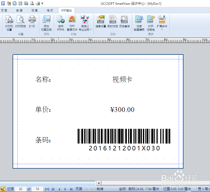This screenshot has width=210, height=192.
Task: Select the 单价: label on canvas
Action: [x=43, y=109]
